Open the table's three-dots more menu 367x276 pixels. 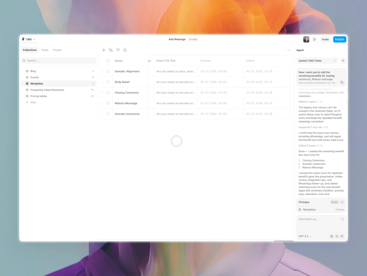pos(289,50)
